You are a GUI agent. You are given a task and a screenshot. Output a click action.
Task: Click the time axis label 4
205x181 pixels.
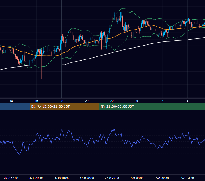[188, 101]
